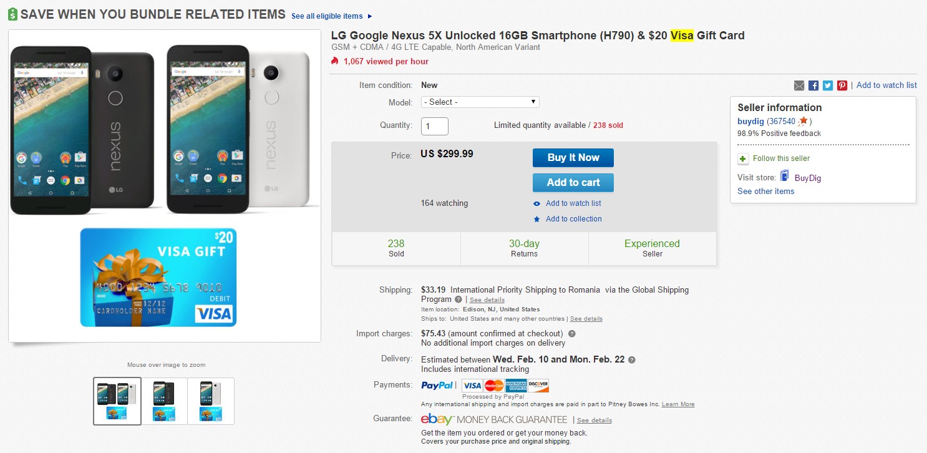
Task: Click the BuyDig store door icon
Action: coord(785,177)
